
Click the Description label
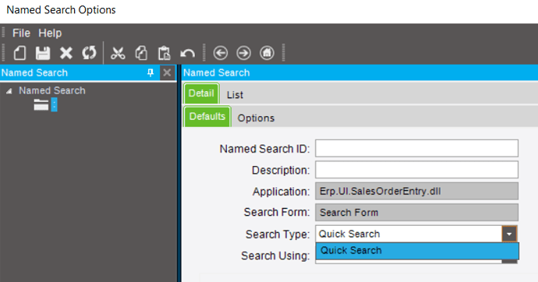click(281, 171)
